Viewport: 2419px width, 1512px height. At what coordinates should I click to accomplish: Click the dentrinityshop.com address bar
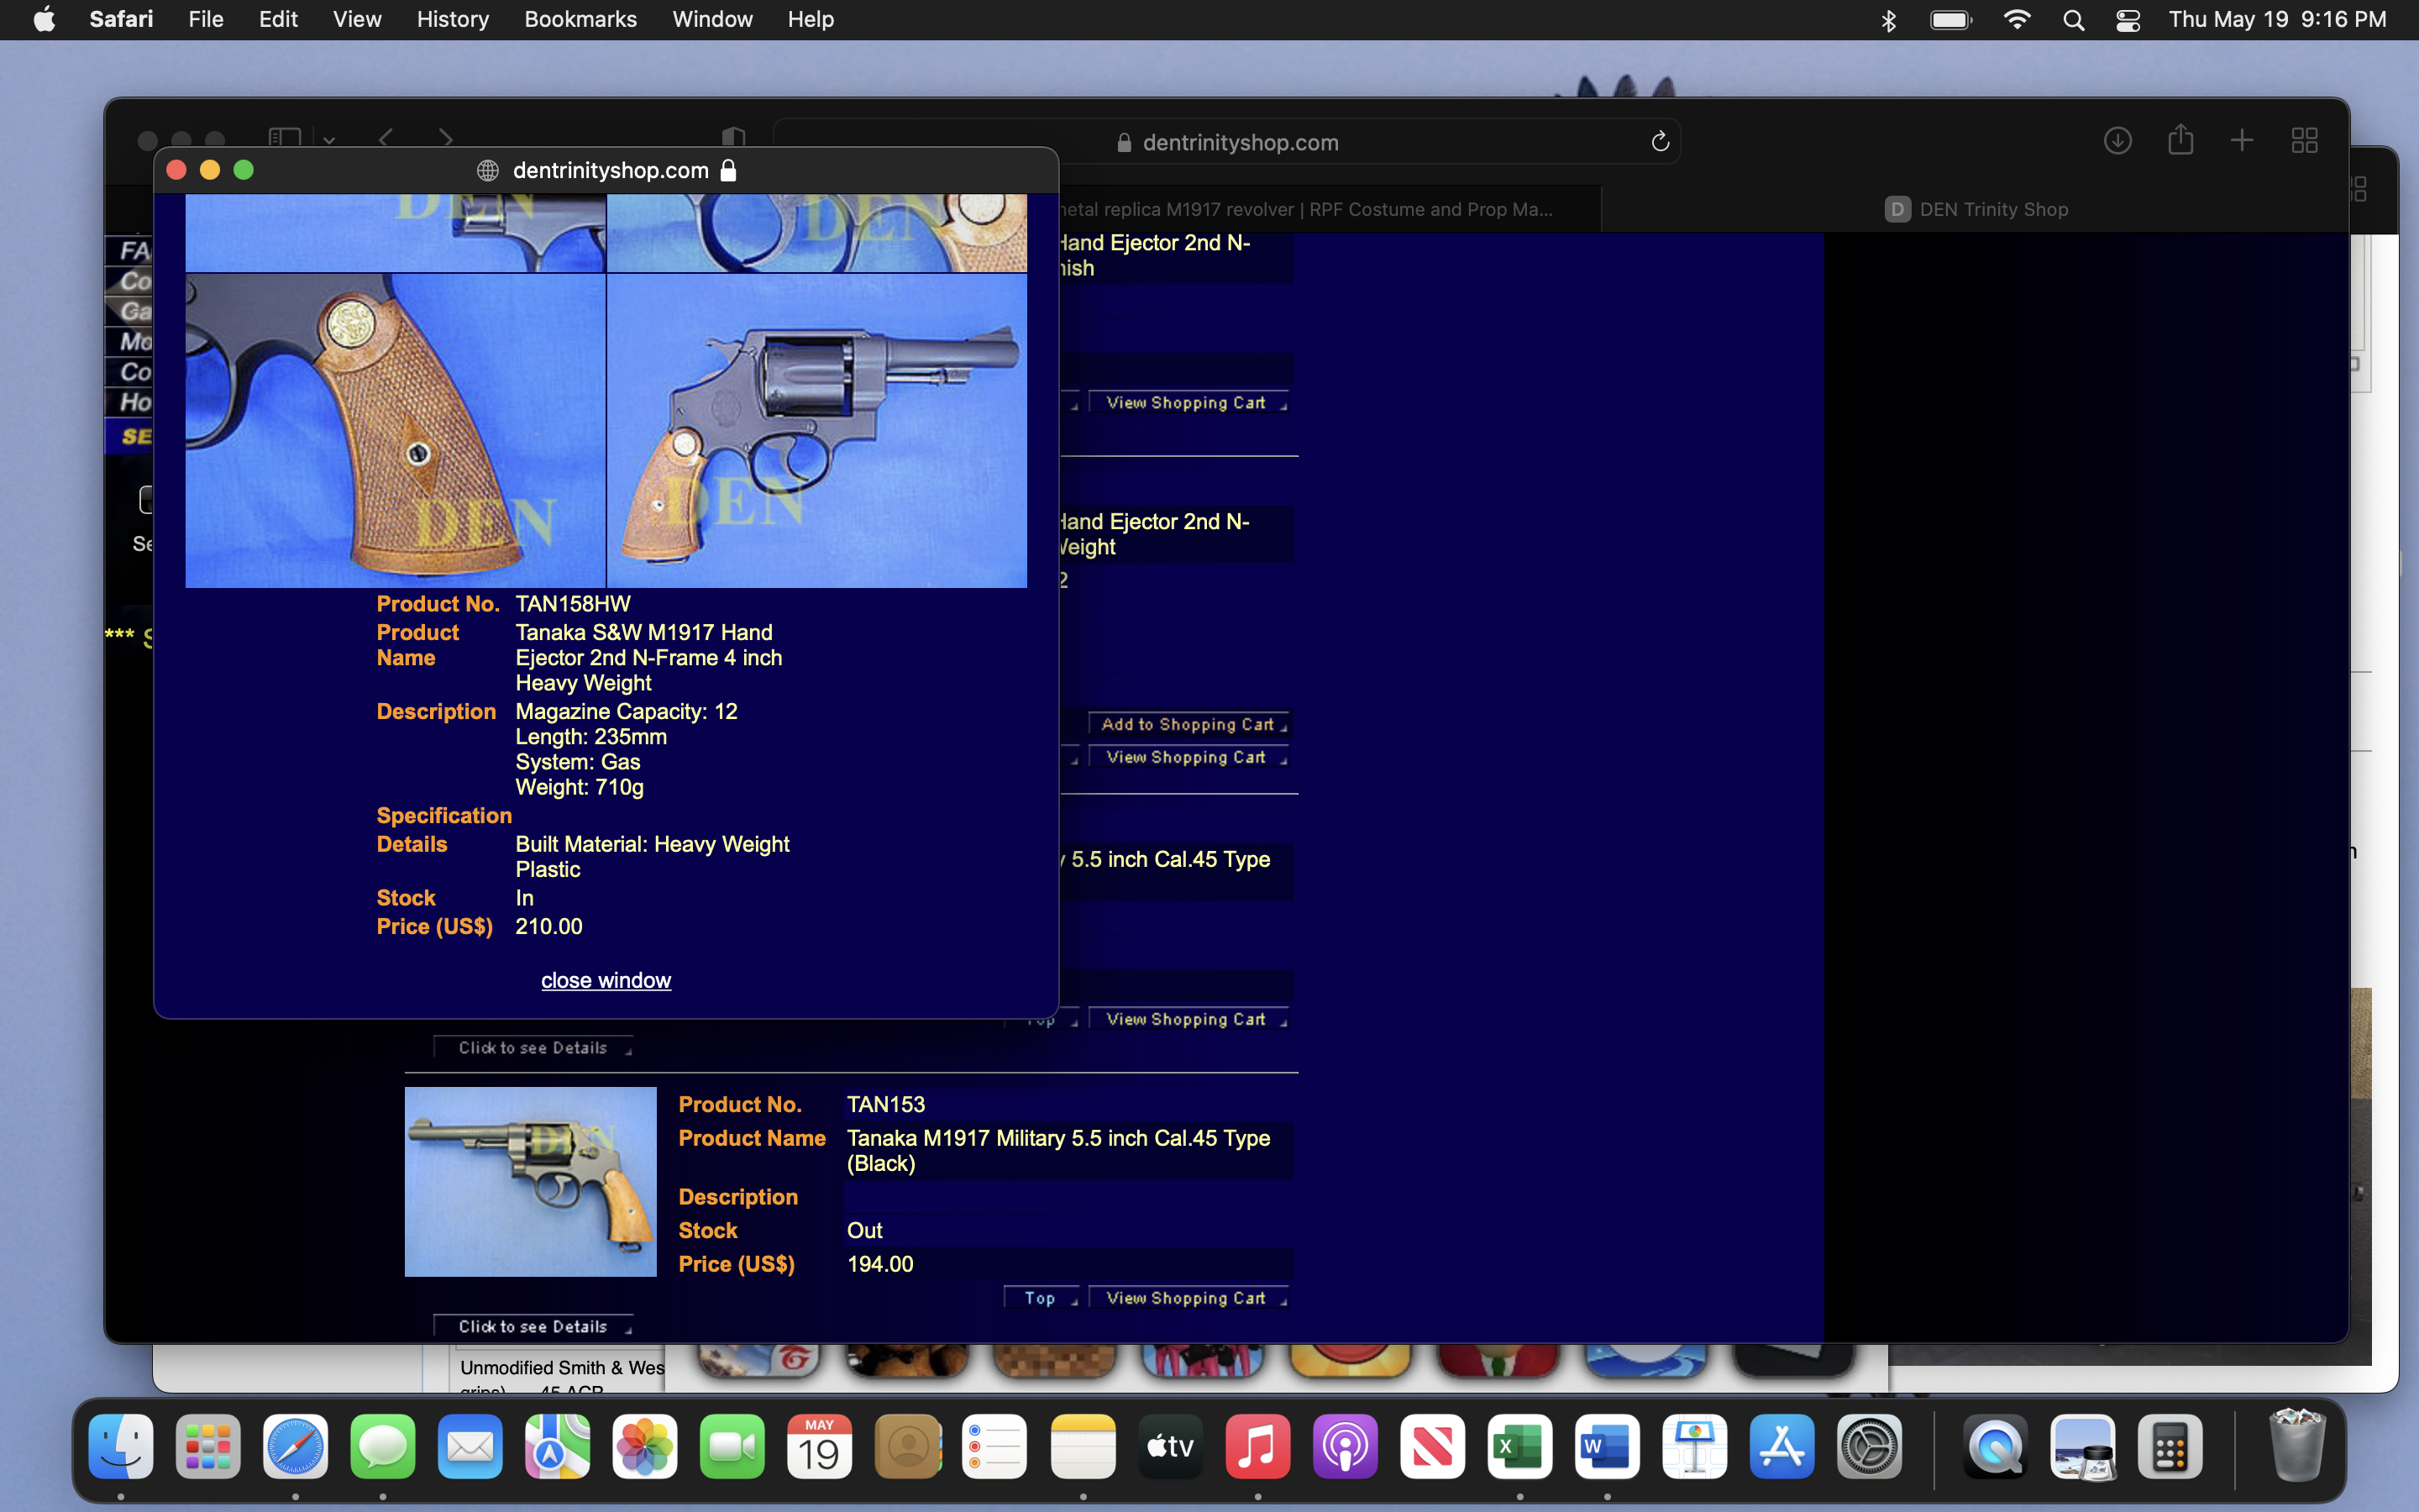pyautogui.click(x=1227, y=142)
